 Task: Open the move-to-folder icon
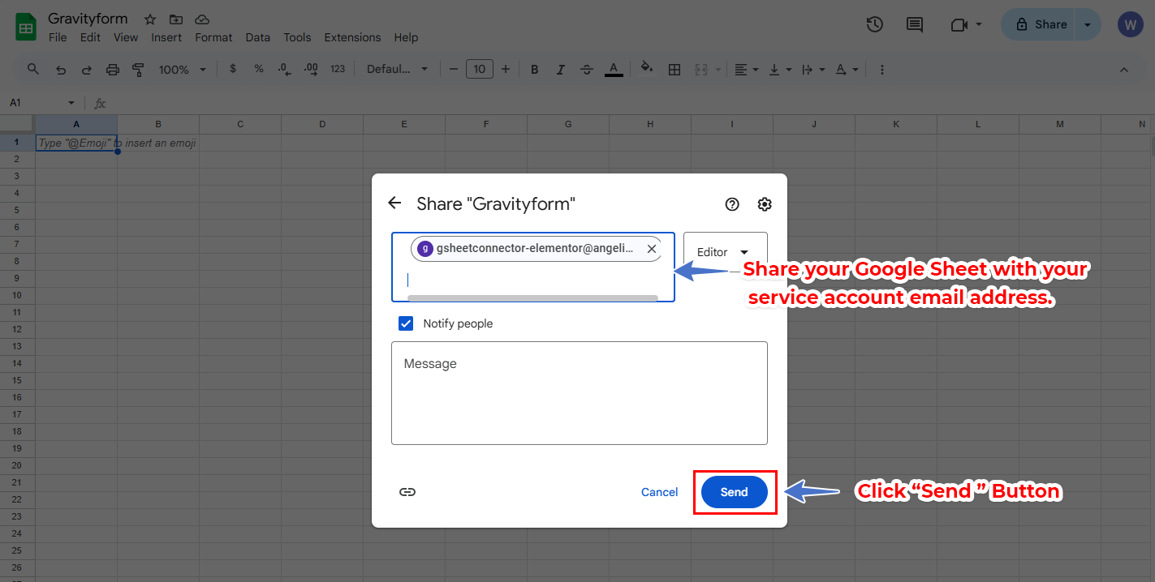coord(176,19)
